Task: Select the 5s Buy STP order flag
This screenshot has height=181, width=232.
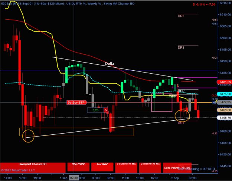Action: click(76, 103)
